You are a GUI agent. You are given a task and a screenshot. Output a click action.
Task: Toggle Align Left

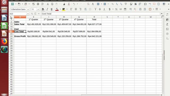71,9
